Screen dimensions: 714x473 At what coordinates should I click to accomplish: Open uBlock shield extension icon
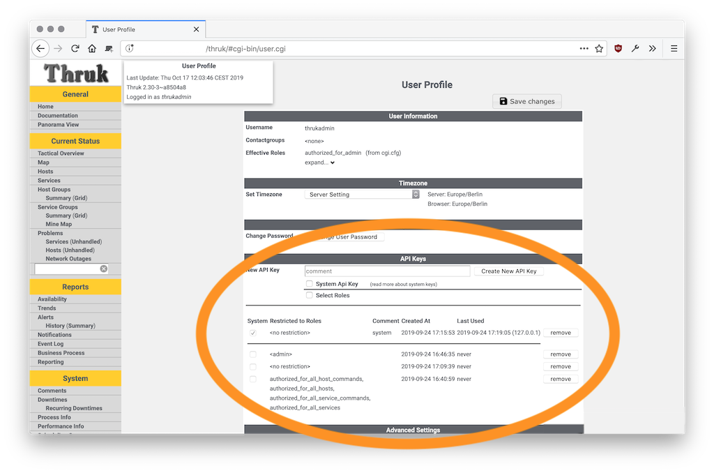[x=618, y=48]
